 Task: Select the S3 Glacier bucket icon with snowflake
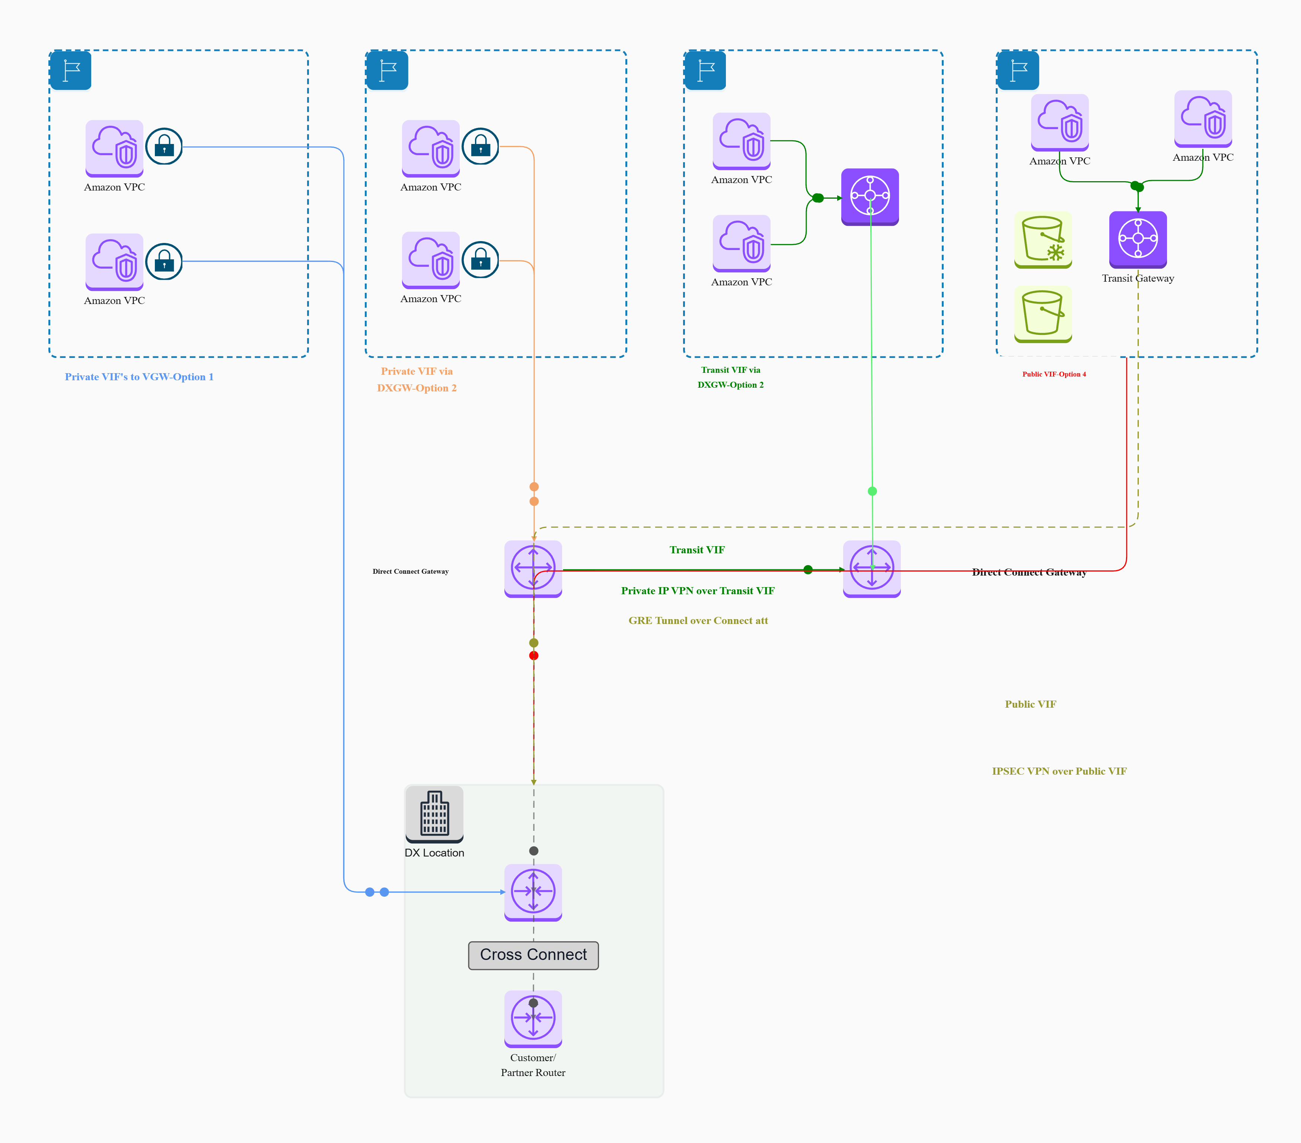(x=1043, y=240)
